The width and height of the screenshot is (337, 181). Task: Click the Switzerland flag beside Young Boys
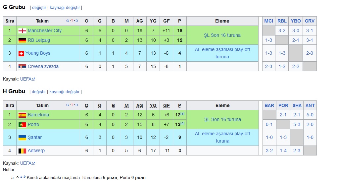21,53
